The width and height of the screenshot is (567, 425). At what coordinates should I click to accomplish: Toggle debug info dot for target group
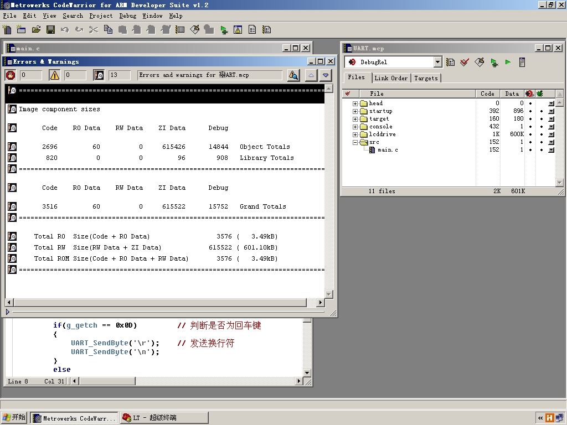(542, 119)
